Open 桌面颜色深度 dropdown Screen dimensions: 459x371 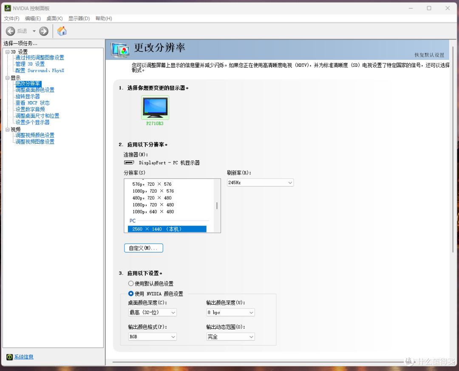point(152,312)
